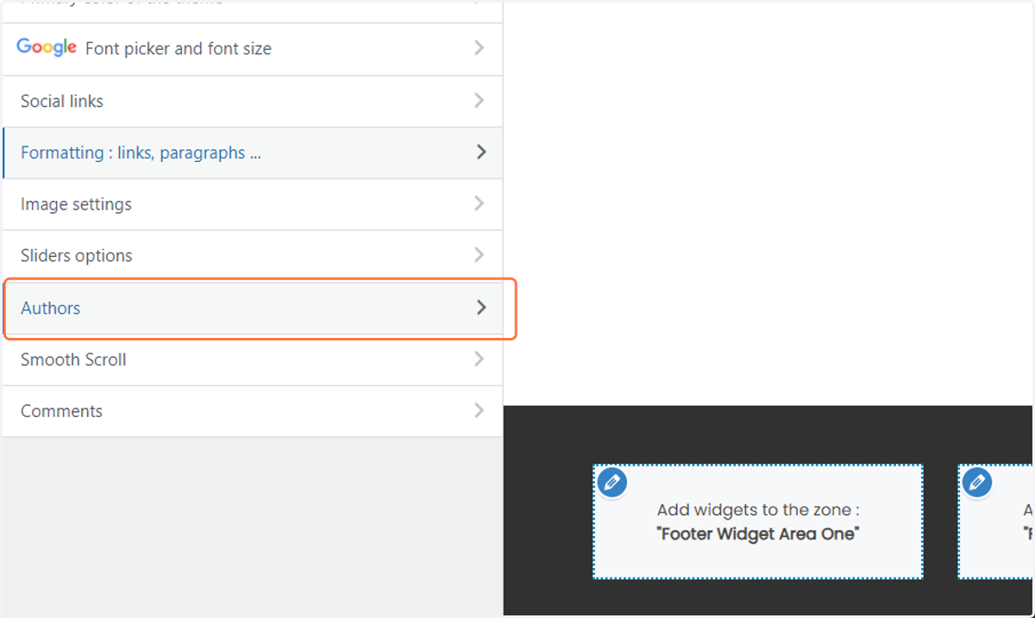Screen dimensions: 1035x618
Task: Expand chevron on Formatting row
Action: [x=481, y=152]
